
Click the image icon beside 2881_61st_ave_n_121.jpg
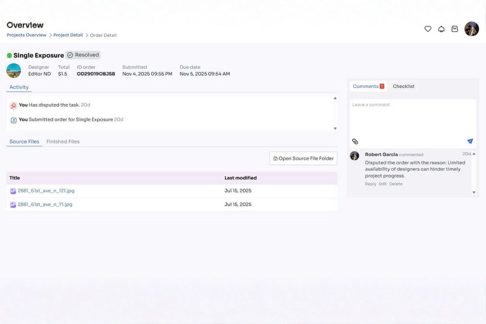click(x=13, y=190)
